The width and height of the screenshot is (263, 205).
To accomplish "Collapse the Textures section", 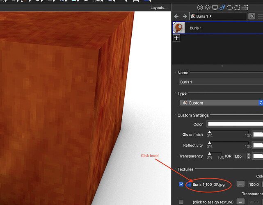I will coord(175,169).
